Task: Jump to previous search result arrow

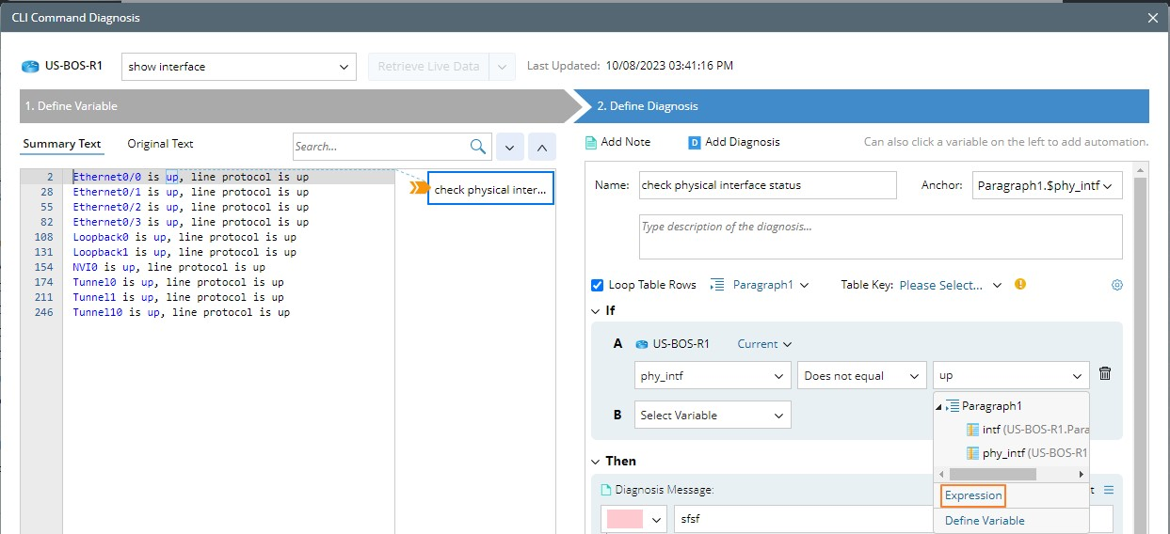Action: [x=542, y=147]
